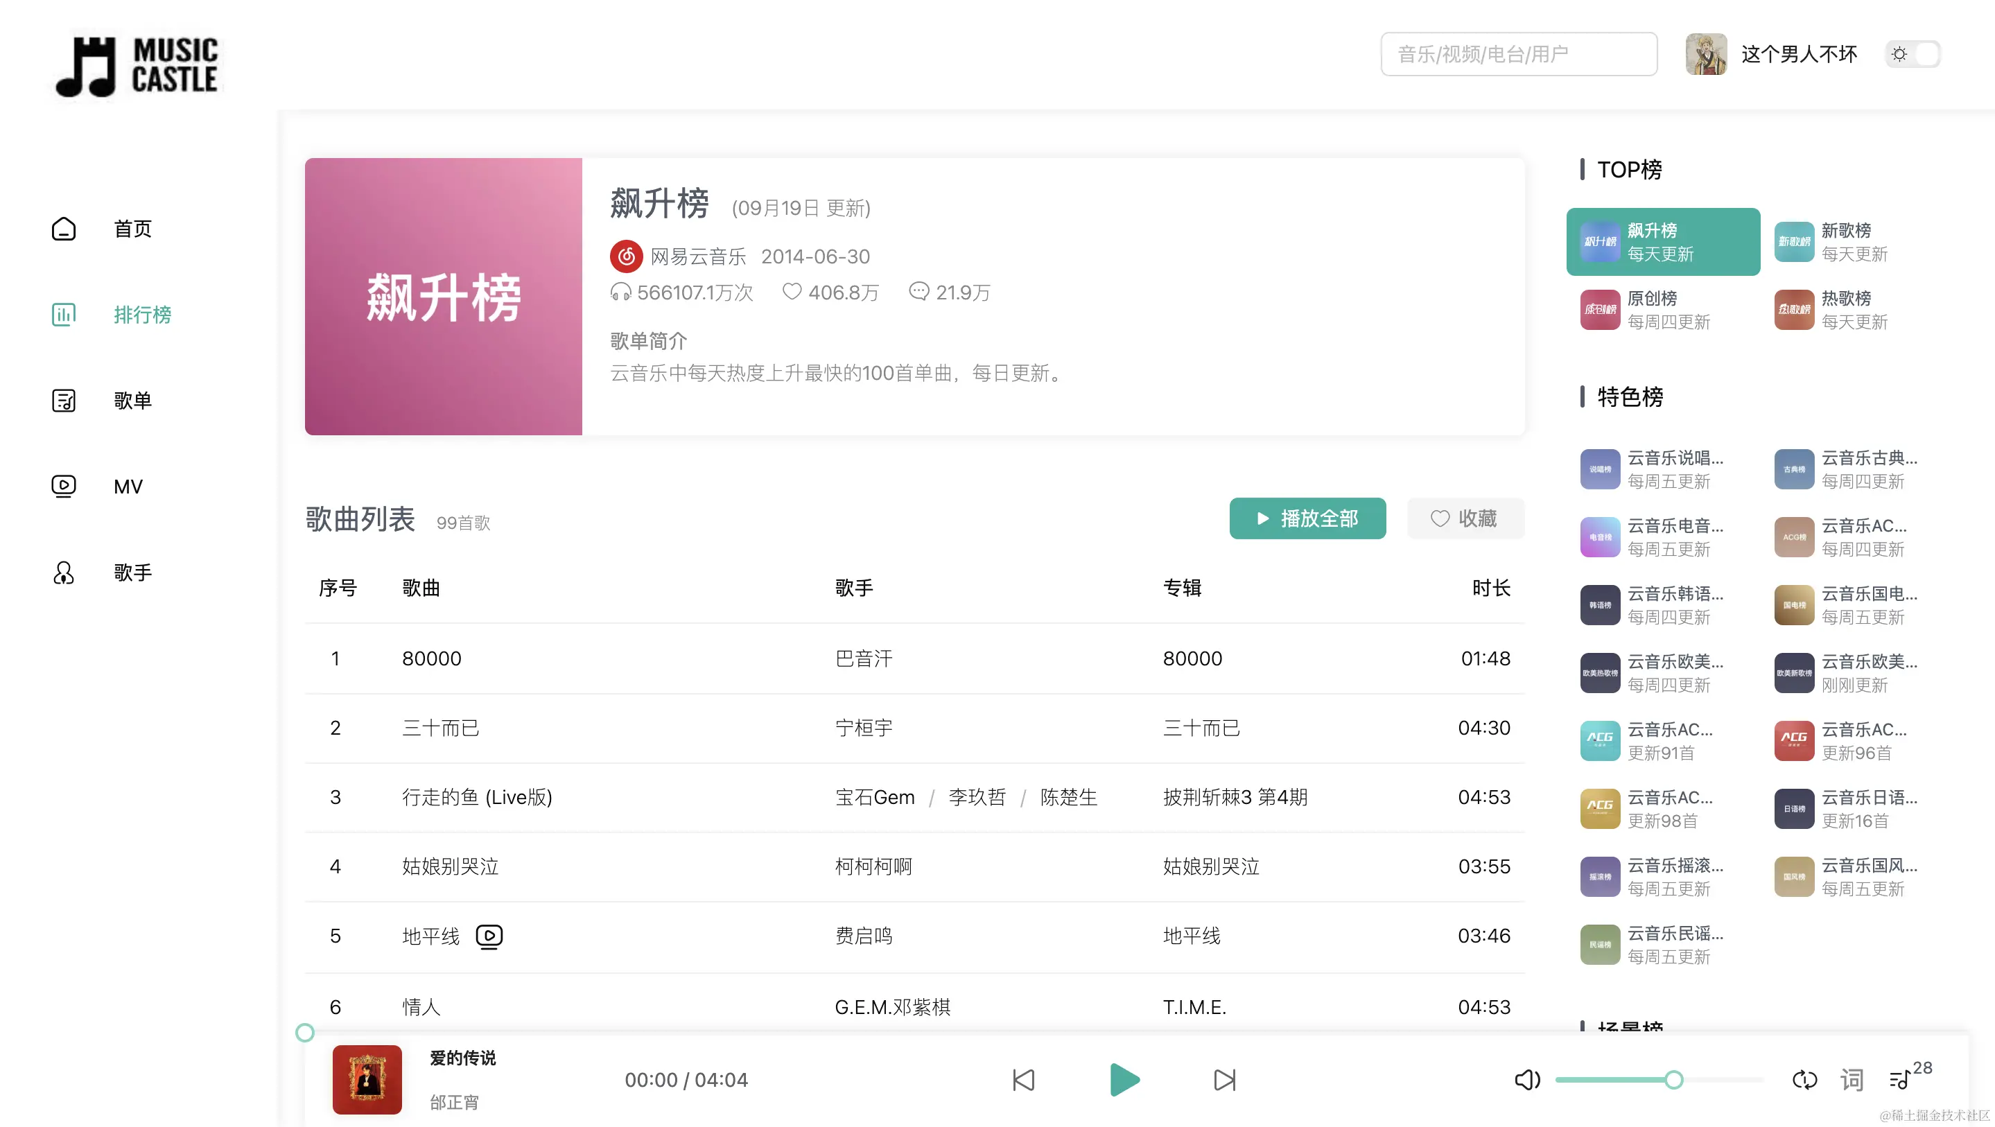Open artist link 巴音汗

point(864,658)
